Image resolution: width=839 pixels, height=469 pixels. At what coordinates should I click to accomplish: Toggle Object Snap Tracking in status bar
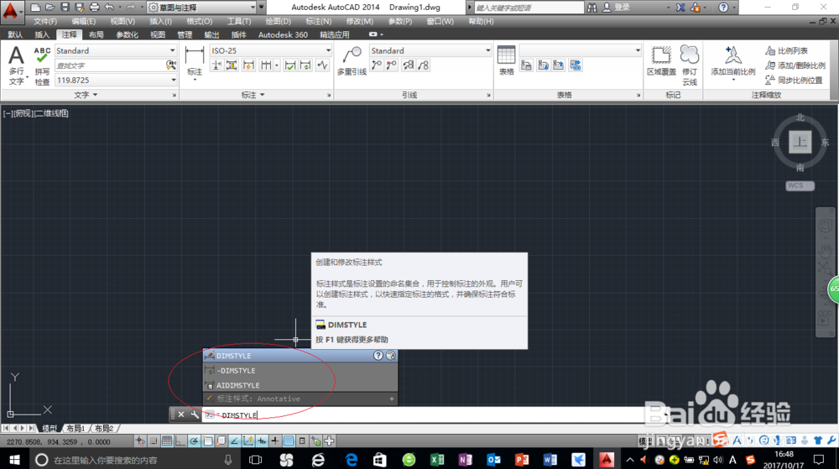click(x=234, y=440)
